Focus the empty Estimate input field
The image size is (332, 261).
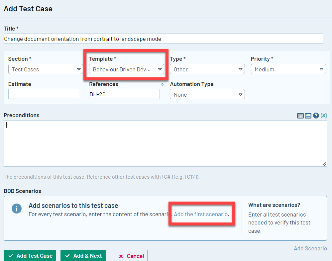[44, 94]
